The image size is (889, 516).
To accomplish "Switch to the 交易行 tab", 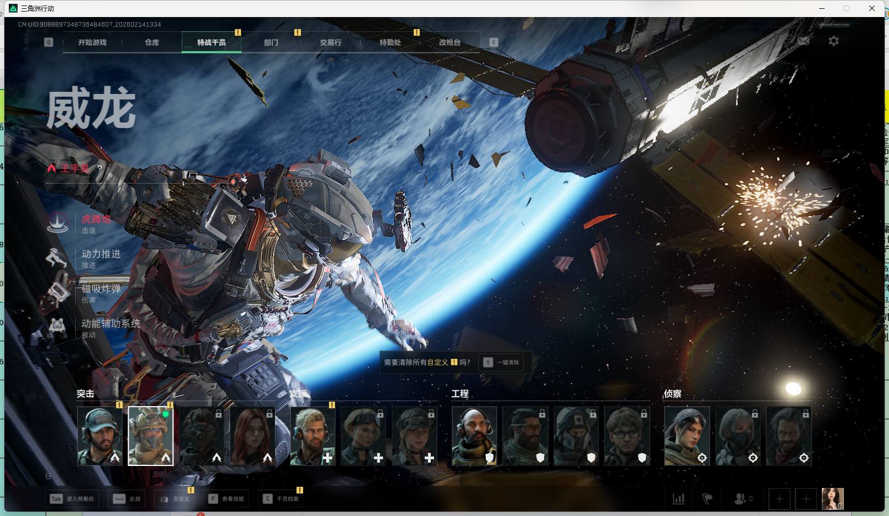I will point(331,42).
